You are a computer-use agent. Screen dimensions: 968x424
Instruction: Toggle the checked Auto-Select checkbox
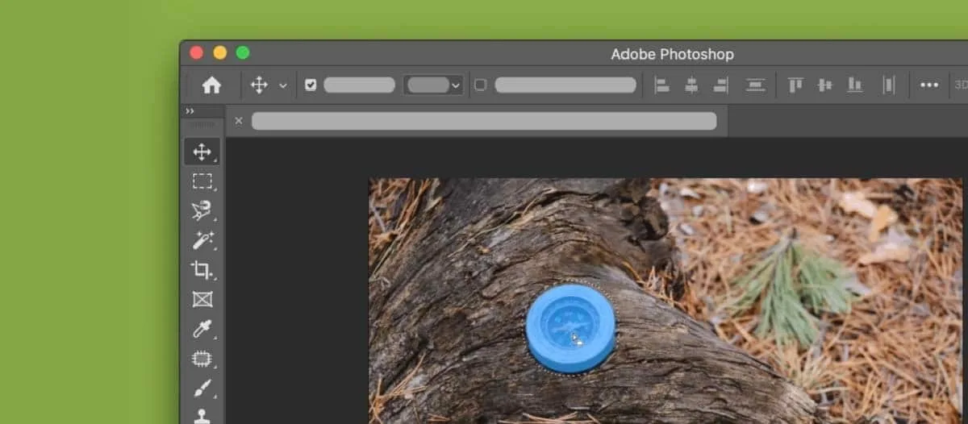point(311,85)
